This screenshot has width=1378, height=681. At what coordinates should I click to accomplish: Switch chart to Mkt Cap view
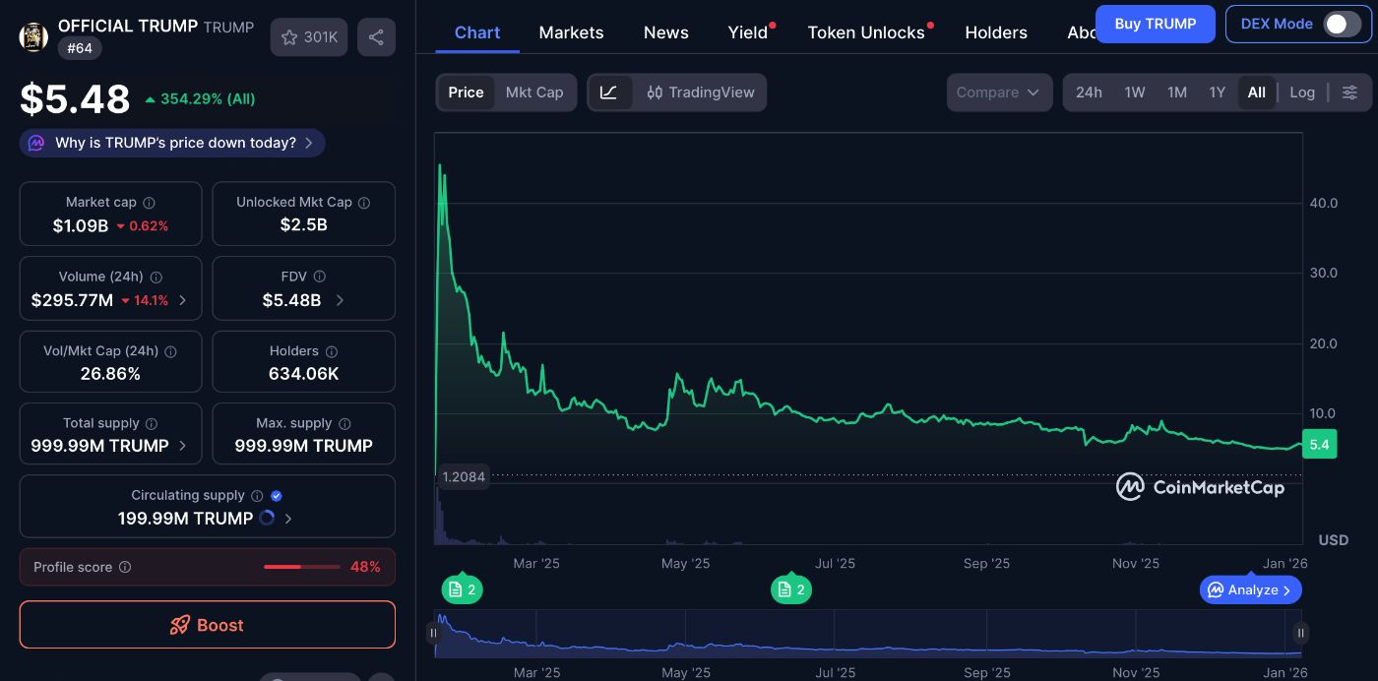coord(534,93)
